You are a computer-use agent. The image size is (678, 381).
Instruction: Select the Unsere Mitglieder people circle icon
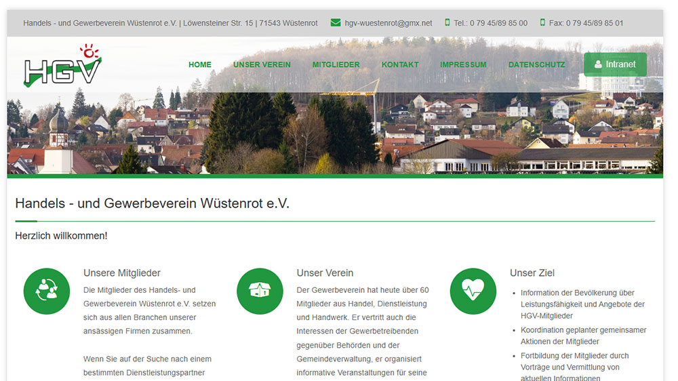[x=47, y=292]
